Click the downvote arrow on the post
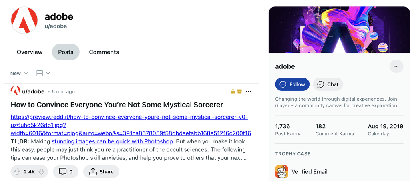 click(42, 172)
